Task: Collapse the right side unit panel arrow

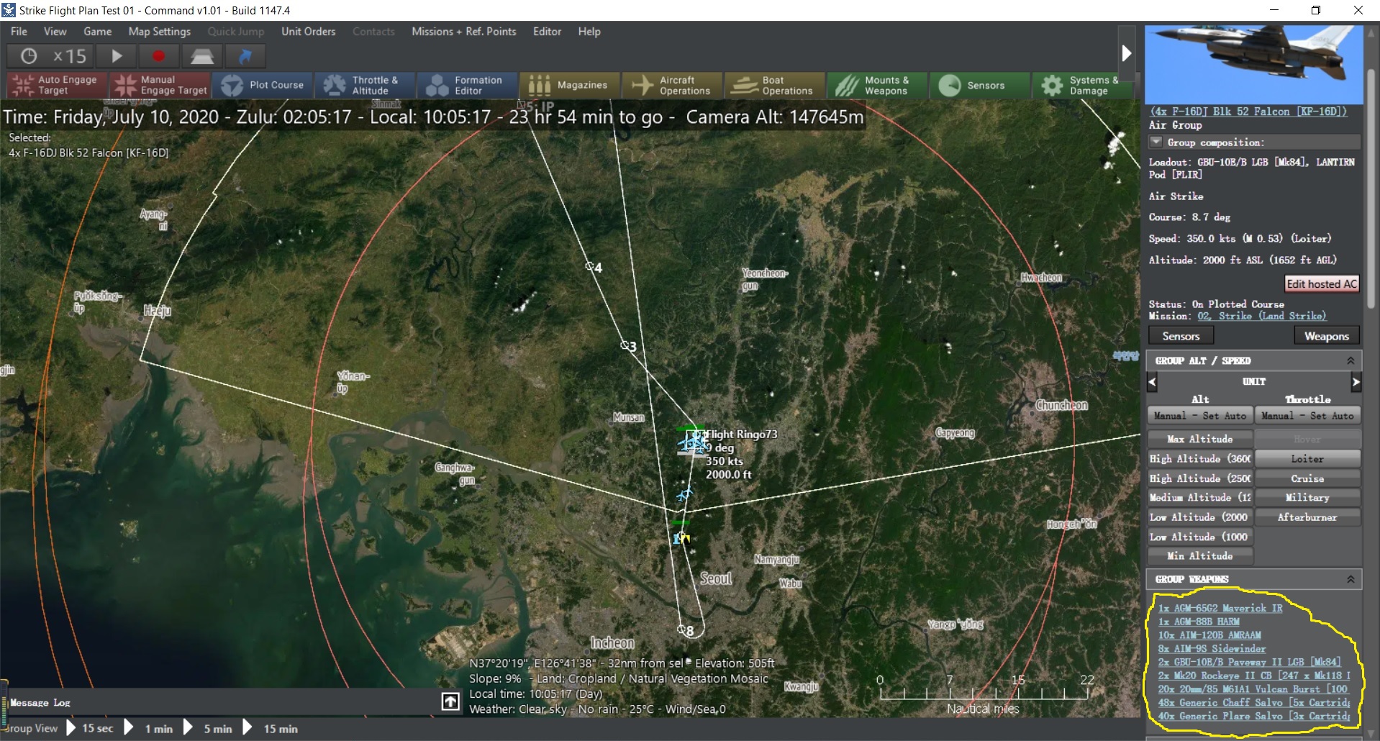Action: pos(1127,53)
